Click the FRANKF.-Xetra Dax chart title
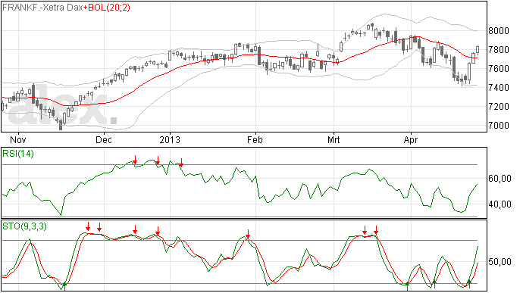This screenshot has height=293, width=523. pos(42,8)
